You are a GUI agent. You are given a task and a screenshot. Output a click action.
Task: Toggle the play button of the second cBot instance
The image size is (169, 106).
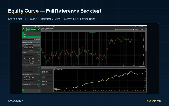(39, 48)
